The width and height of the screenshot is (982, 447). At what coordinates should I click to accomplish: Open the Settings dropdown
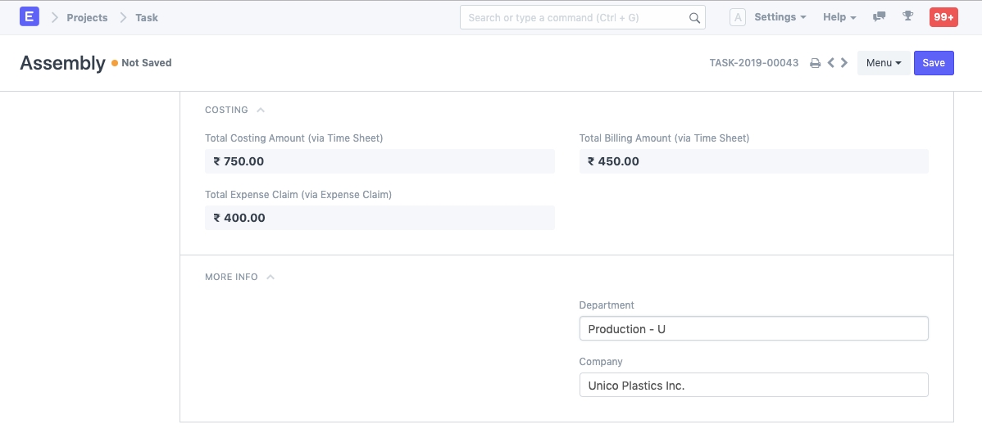coord(780,17)
